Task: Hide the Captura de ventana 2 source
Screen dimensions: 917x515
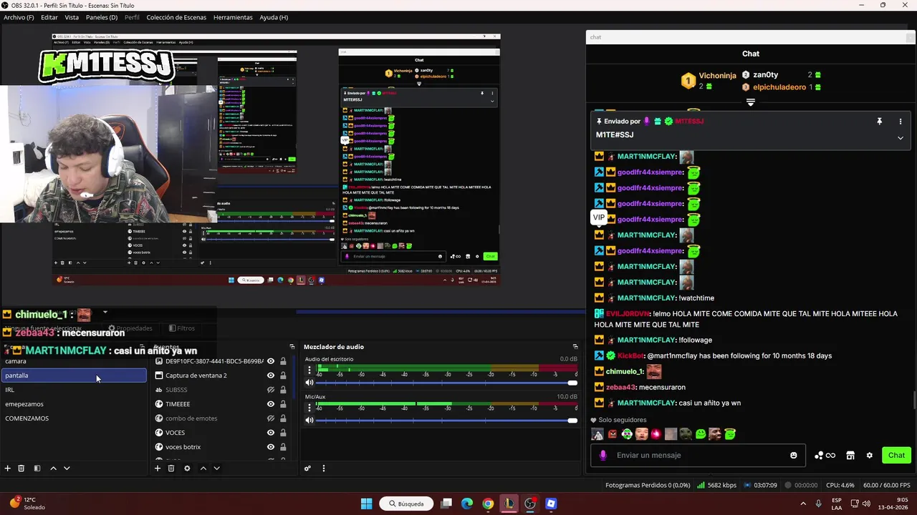Action: 271,376
